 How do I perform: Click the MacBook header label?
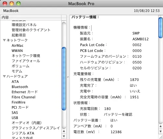(11, 11)
